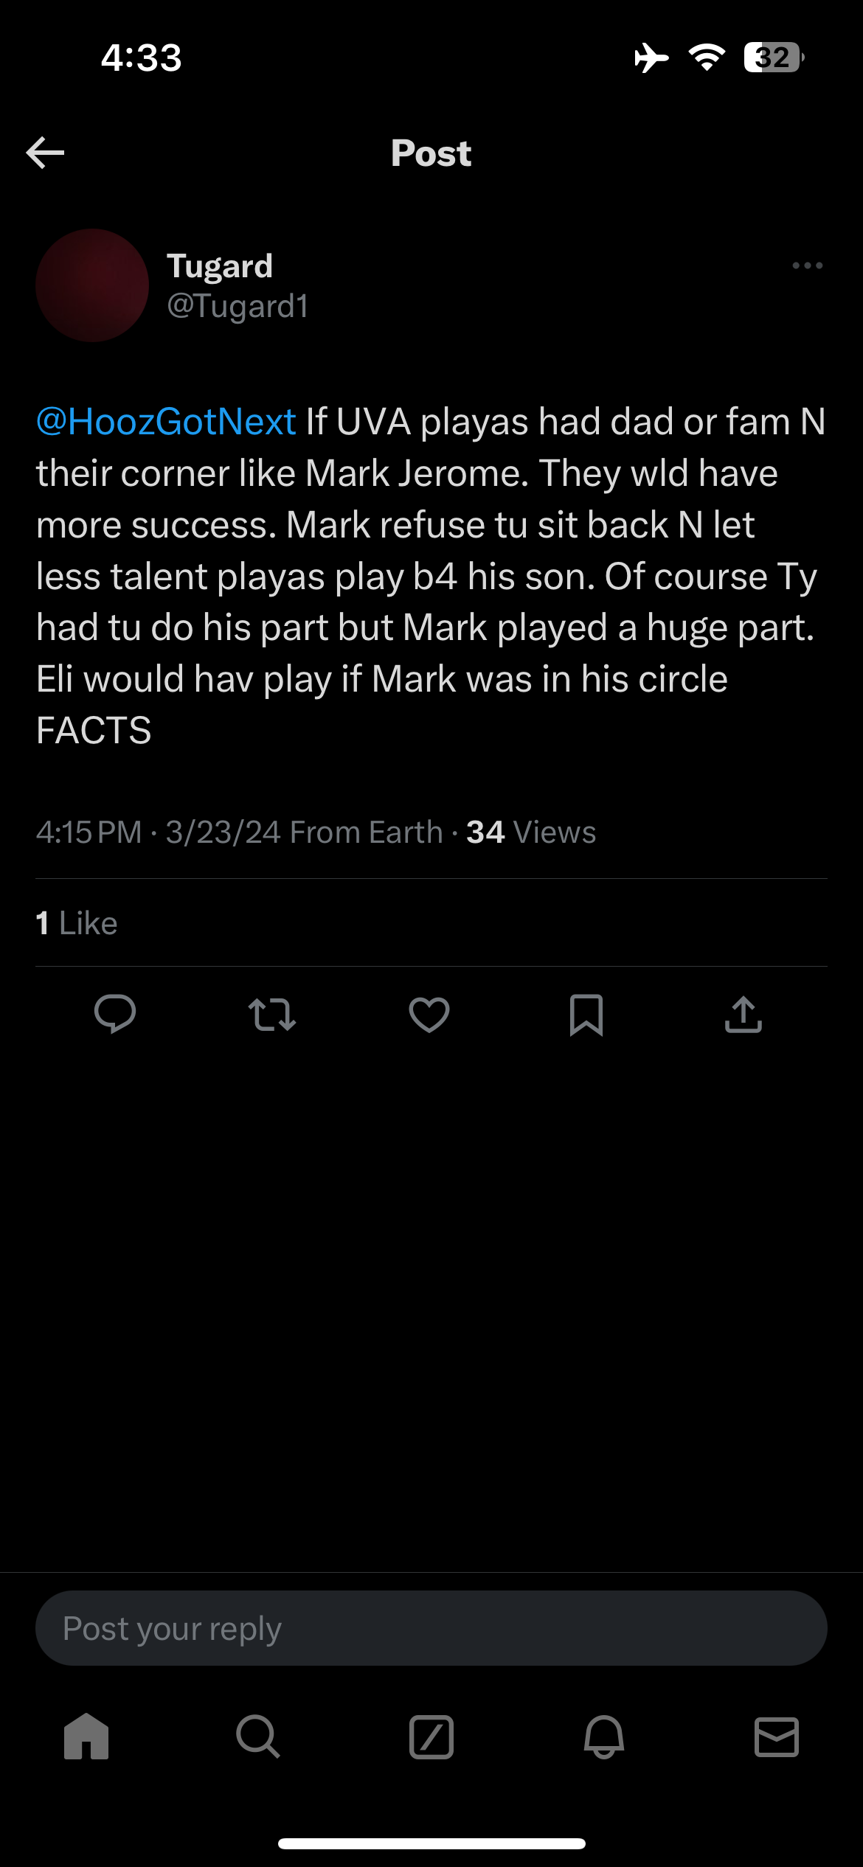Tap the reply speech bubble icon
Screen dimensions: 863x1867
(x=115, y=1014)
